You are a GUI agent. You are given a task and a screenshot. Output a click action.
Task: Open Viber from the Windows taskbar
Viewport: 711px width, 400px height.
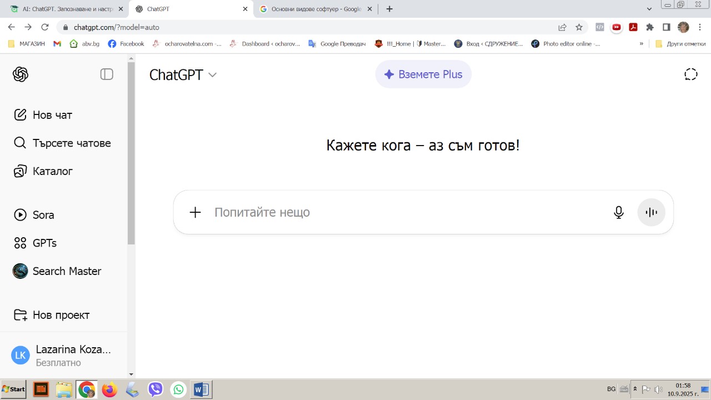[x=156, y=389]
